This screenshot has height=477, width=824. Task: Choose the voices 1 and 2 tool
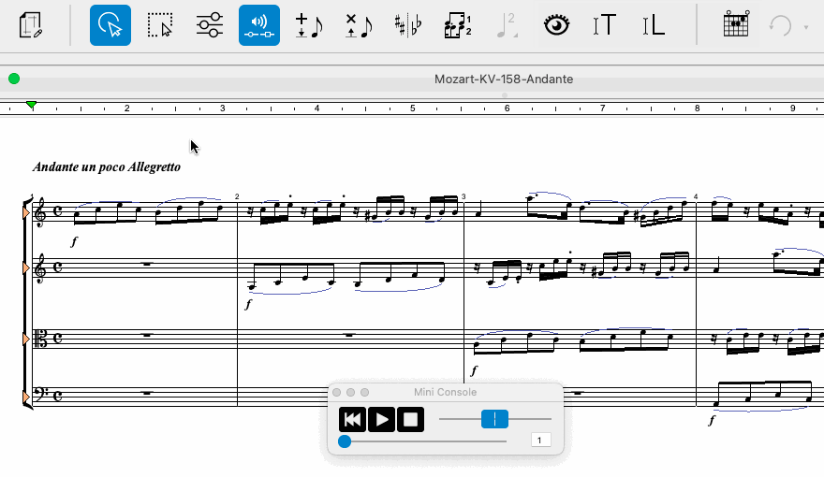click(458, 25)
